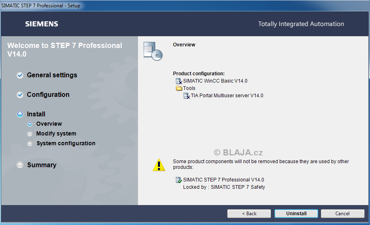Select the Summary step label
Viewport: 370px width, 225px height.
pos(42,165)
